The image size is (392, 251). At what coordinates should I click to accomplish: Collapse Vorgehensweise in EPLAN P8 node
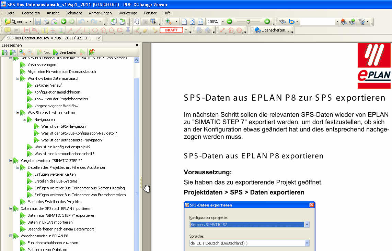pyautogui.click(x=11, y=236)
